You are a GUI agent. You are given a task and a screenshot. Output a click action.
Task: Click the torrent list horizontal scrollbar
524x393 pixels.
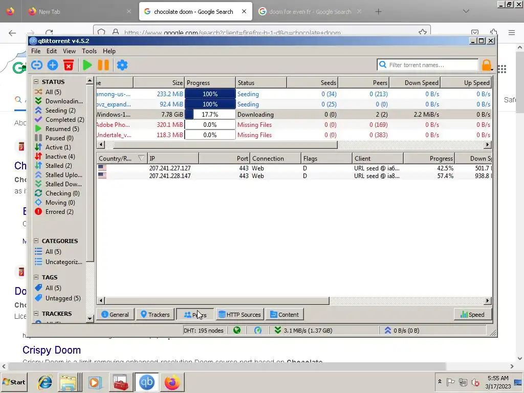(x=225, y=145)
